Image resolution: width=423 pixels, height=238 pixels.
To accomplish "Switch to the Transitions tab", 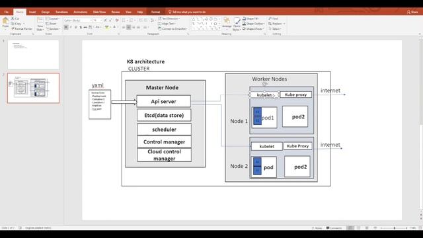I will tap(61, 12).
